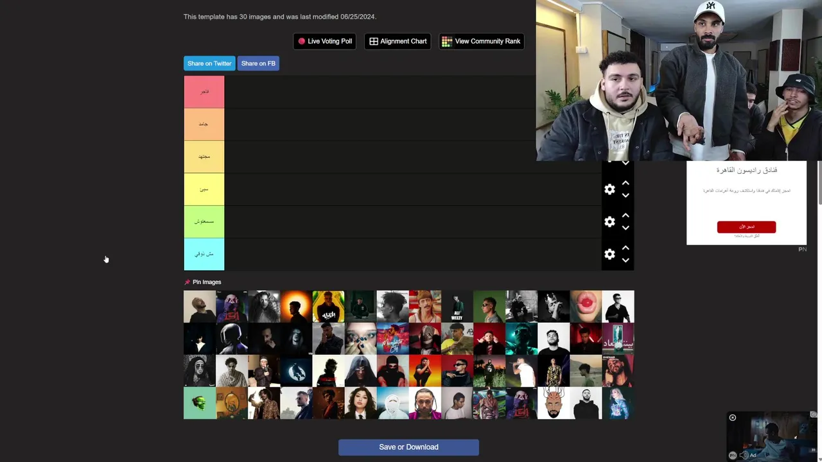Open settings gear for the cyan tier row
822x462 pixels.
click(609, 254)
